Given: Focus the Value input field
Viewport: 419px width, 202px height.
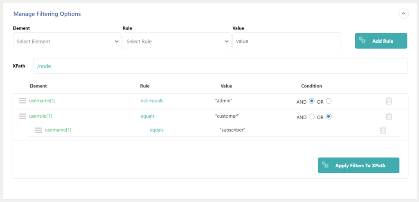Looking at the screenshot, I should [287, 41].
